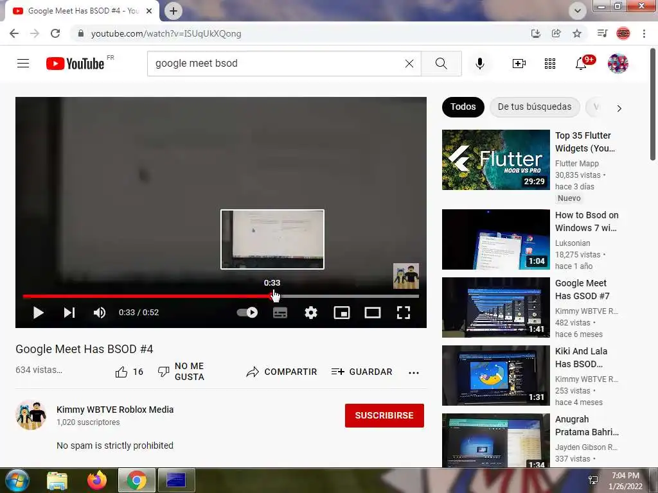Open Google Meet Has GSOD #7 title

582,290
